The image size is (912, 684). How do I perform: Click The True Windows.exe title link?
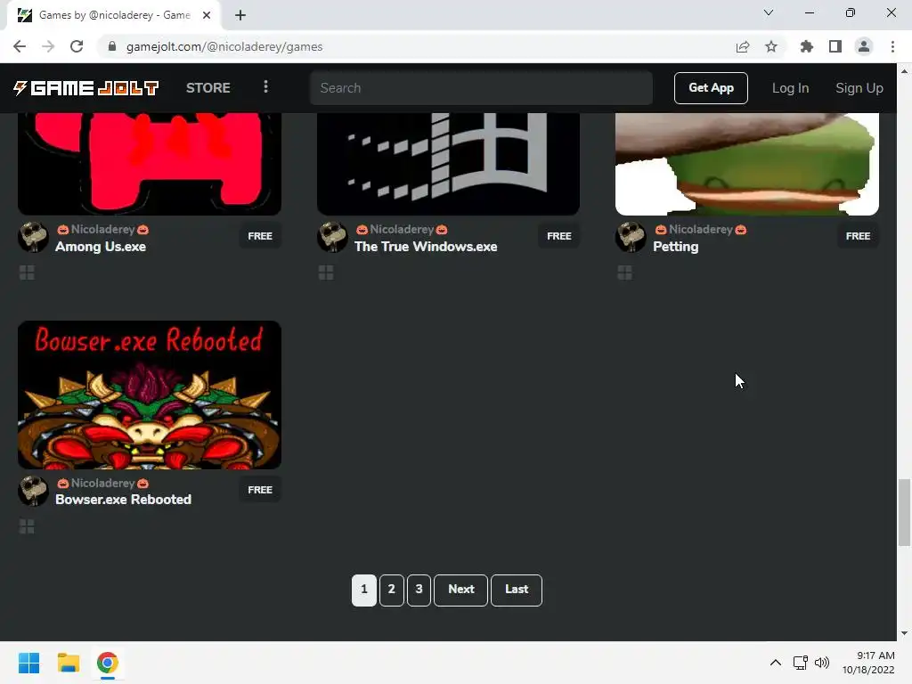(426, 247)
